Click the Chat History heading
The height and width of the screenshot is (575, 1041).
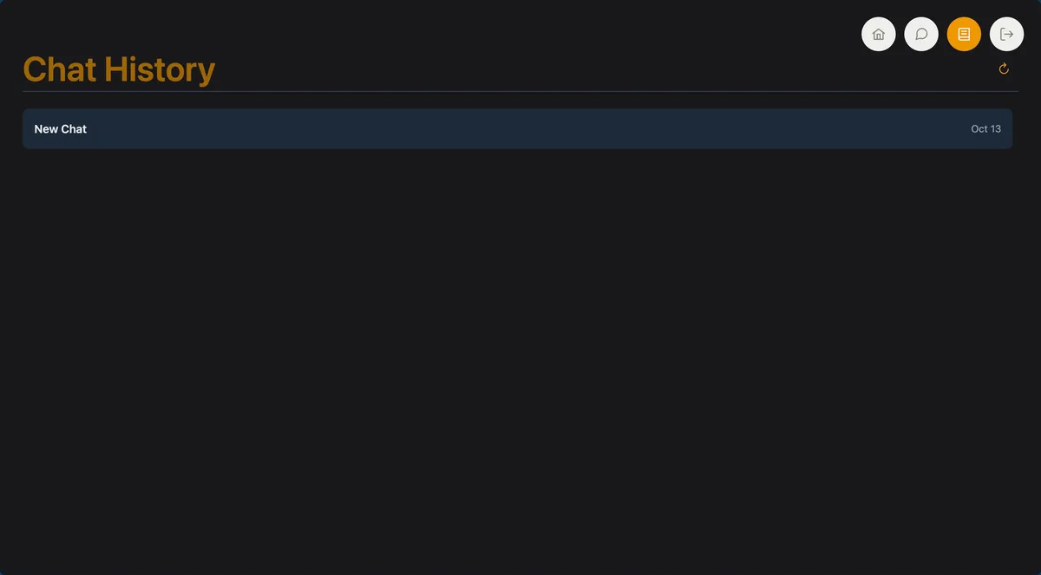119,69
